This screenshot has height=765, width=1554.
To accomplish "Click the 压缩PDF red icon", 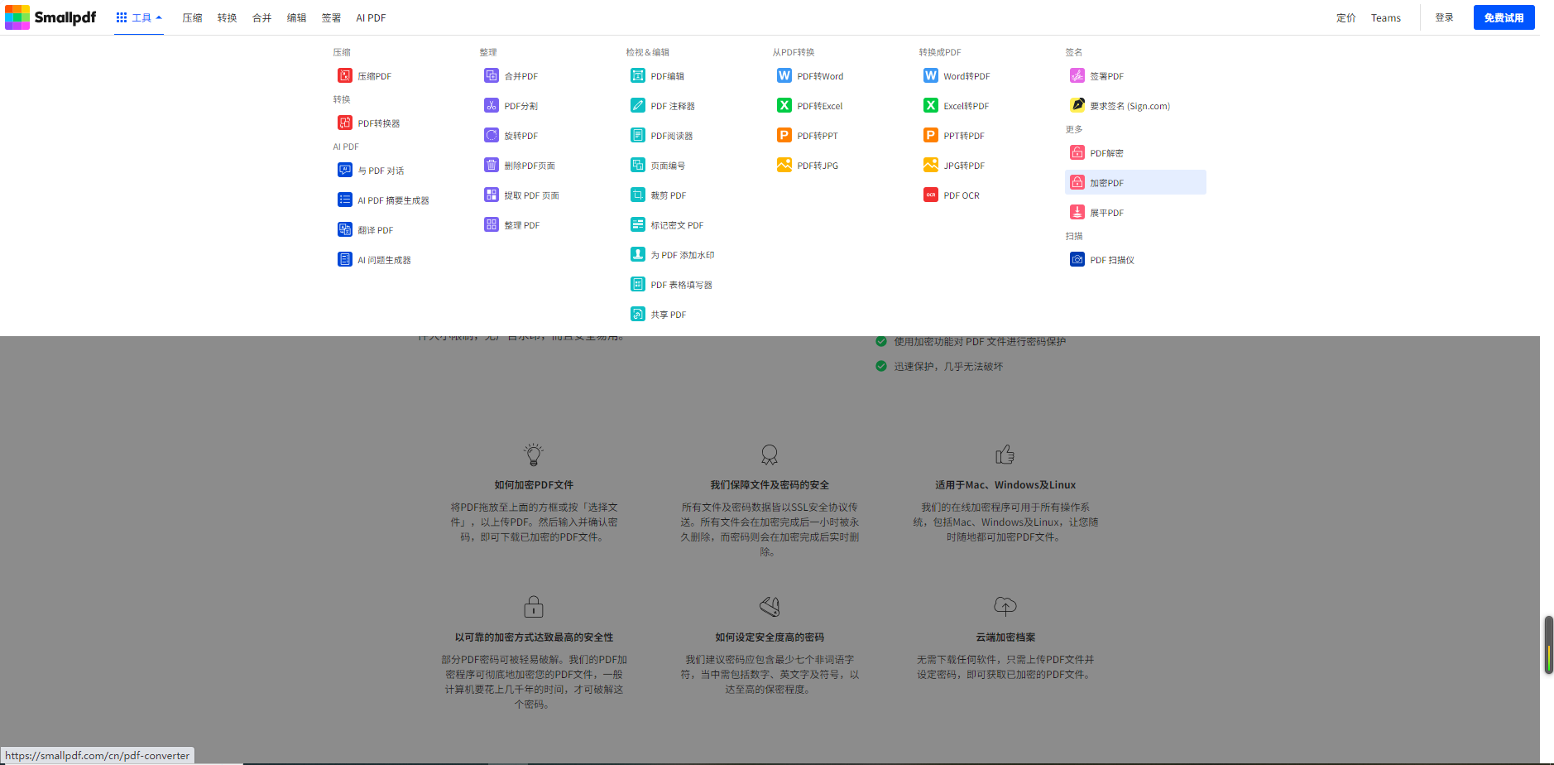I will (344, 75).
